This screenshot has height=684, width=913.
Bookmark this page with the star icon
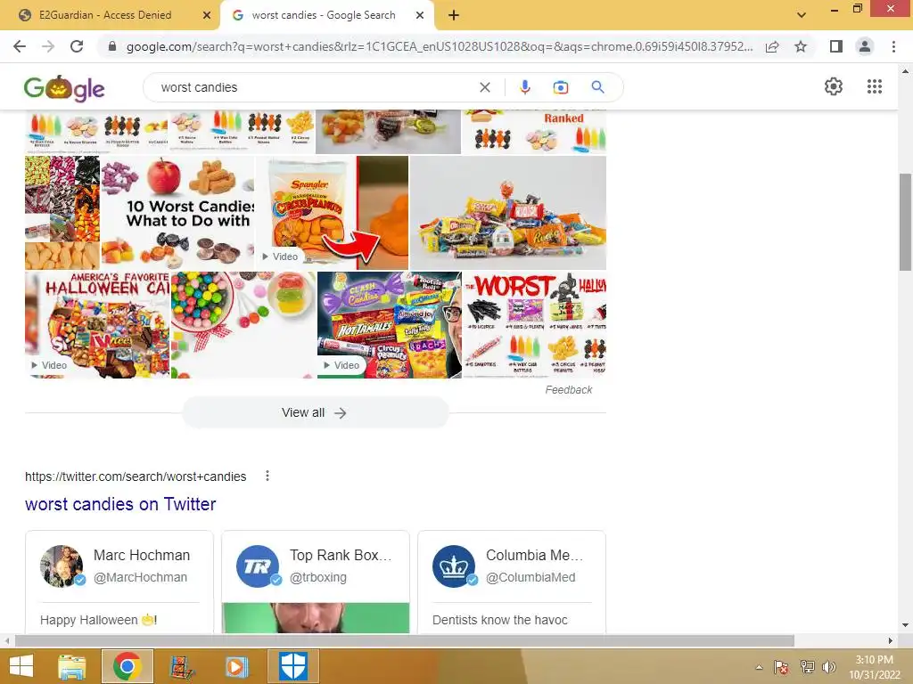click(x=801, y=46)
